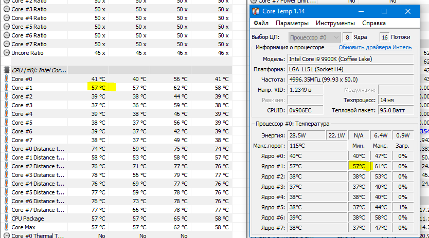Click thermometer icon beside Core #2 row
The width and height of the screenshot is (429, 238).
click(x=6, y=96)
